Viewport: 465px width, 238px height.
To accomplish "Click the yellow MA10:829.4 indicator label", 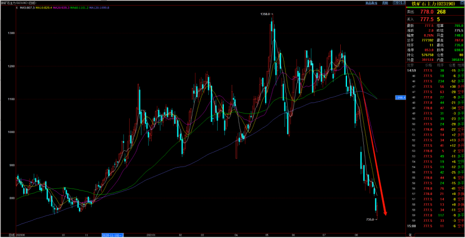I will 43,8.
